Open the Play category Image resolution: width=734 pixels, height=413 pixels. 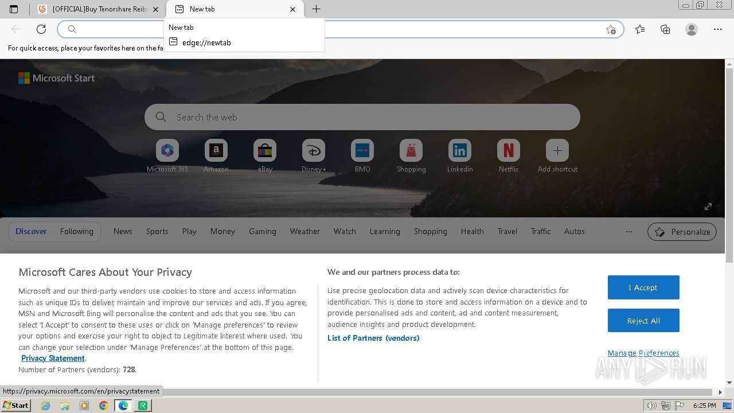(189, 231)
